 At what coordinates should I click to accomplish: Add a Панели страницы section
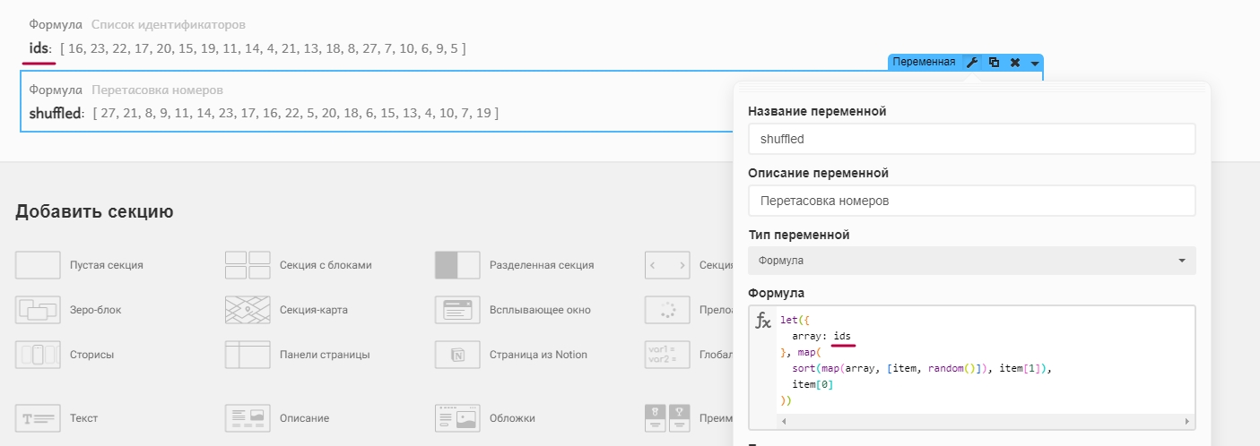[297, 355]
